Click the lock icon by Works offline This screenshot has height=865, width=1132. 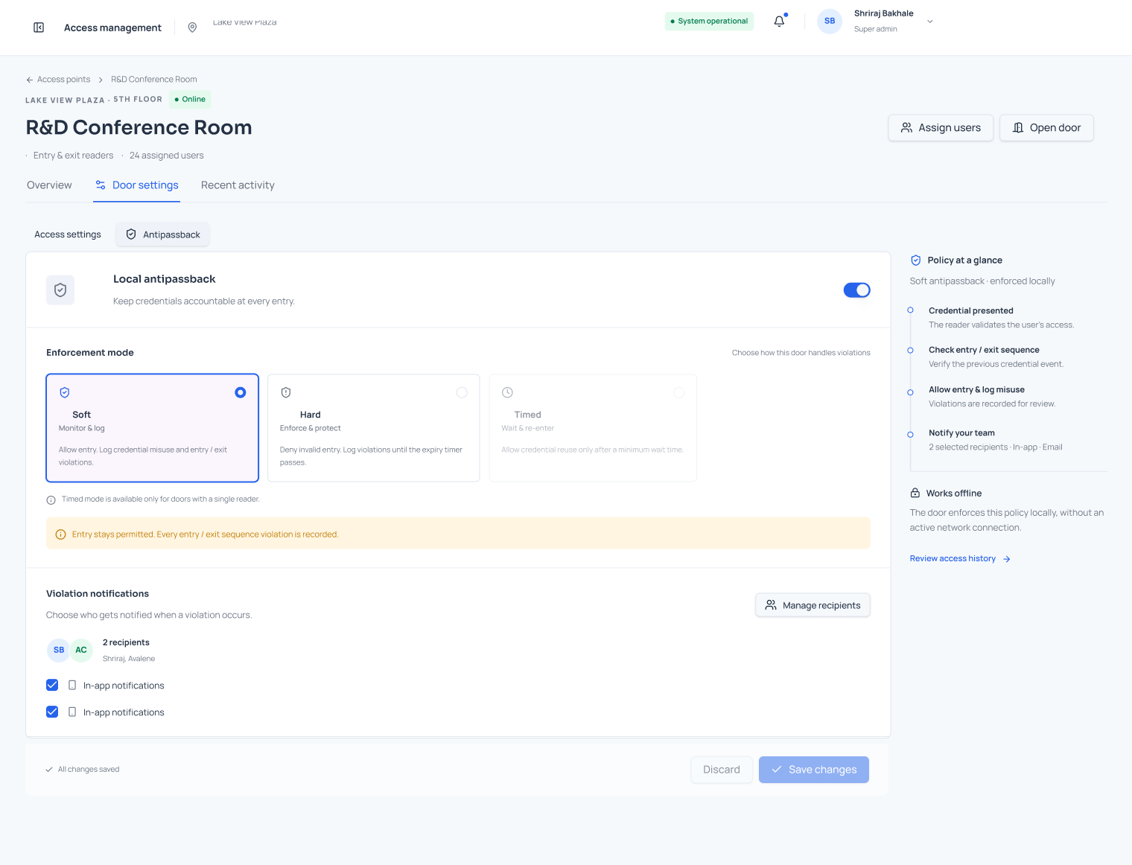coord(915,493)
